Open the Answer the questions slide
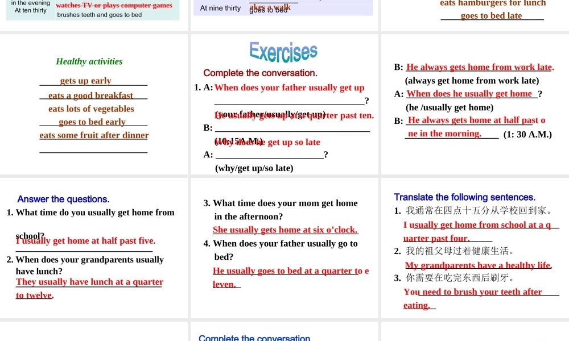 pyautogui.click(x=94, y=248)
